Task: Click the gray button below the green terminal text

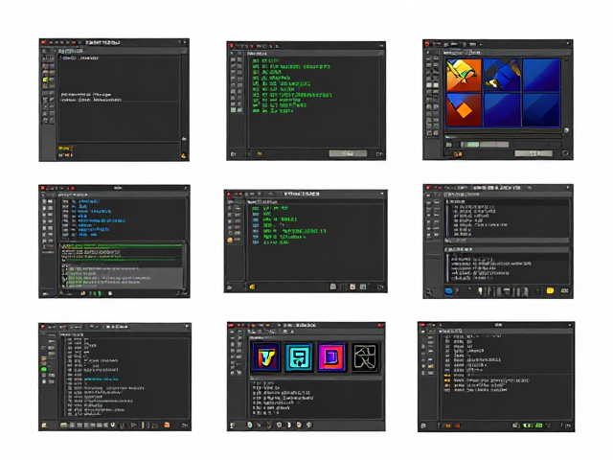Action: coord(348,153)
